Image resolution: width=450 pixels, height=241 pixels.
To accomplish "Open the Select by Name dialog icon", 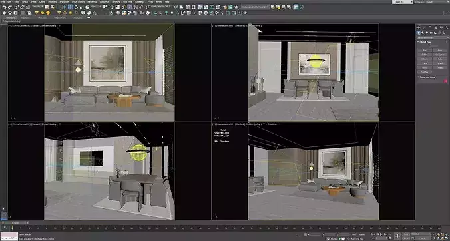I will tap(52, 7).
